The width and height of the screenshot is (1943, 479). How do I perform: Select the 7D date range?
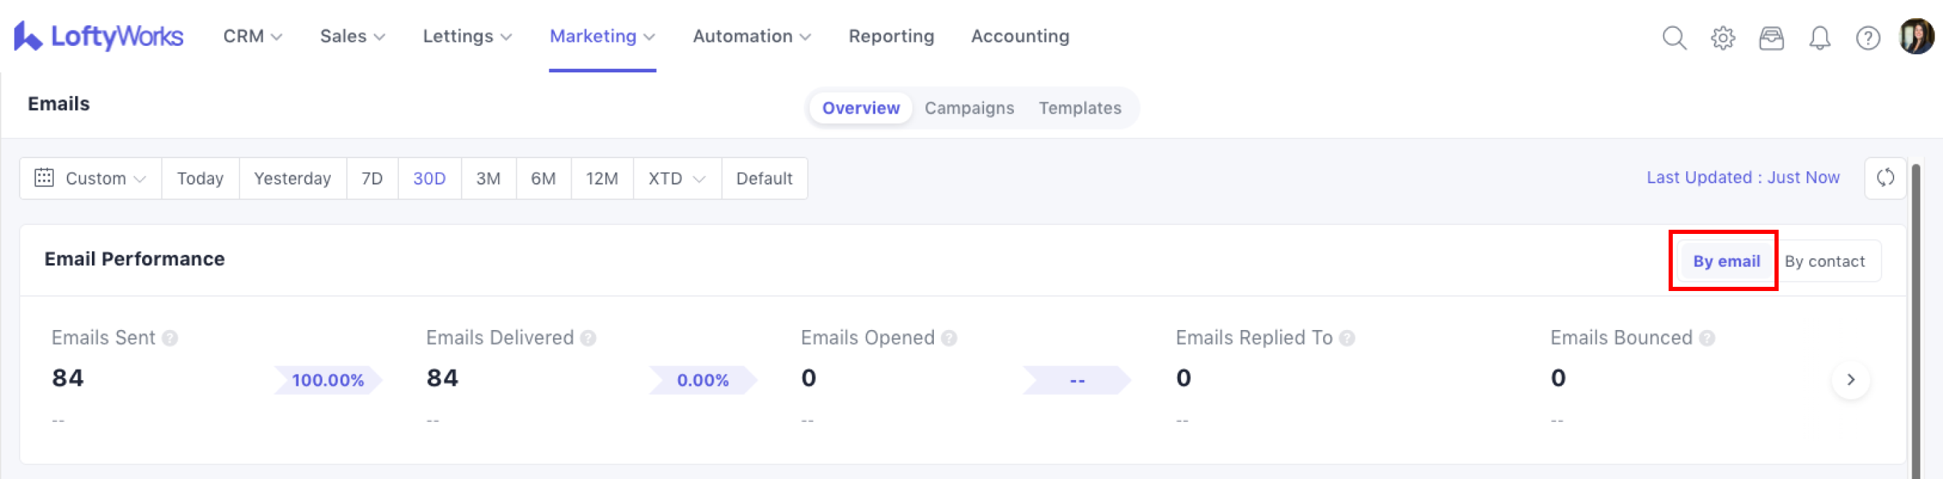click(372, 179)
